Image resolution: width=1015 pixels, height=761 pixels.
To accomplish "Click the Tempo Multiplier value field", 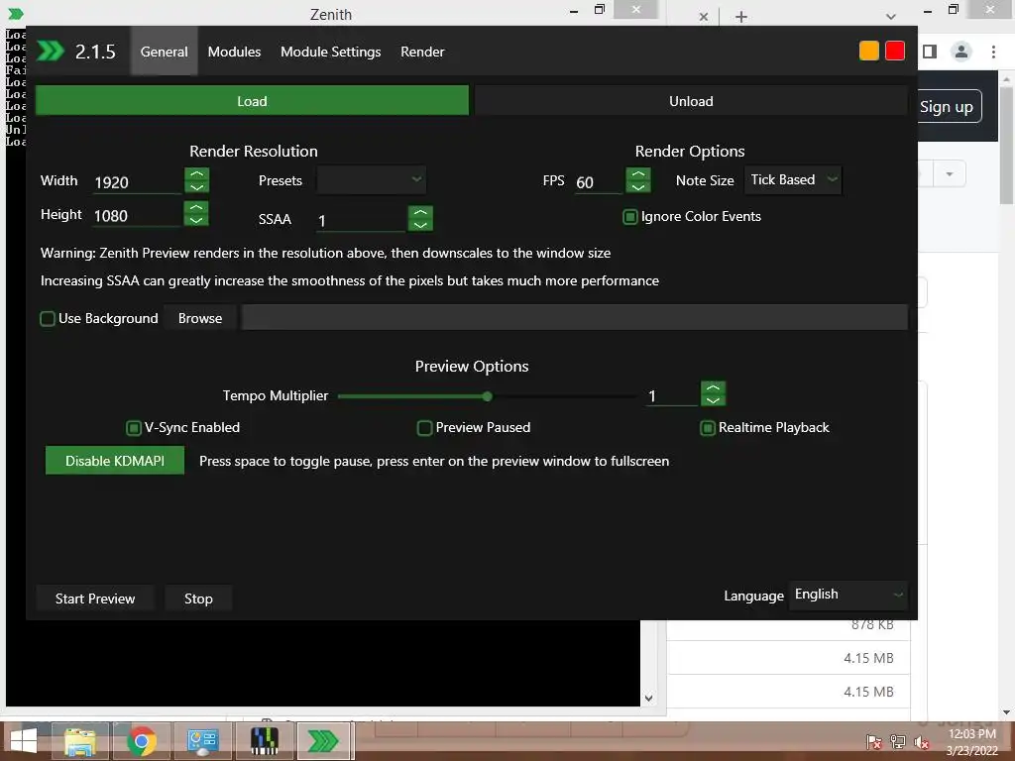I will click(671, 395).
